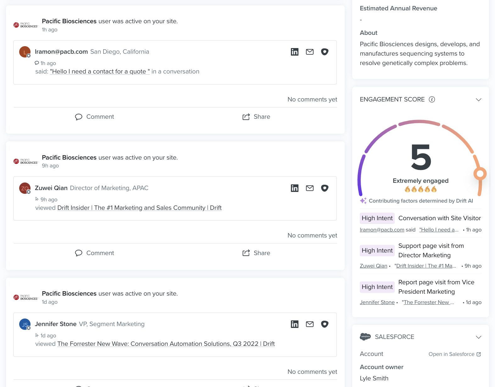Collapse the Salesforce panel
The image size is (495, 387).
coord(479,337)
